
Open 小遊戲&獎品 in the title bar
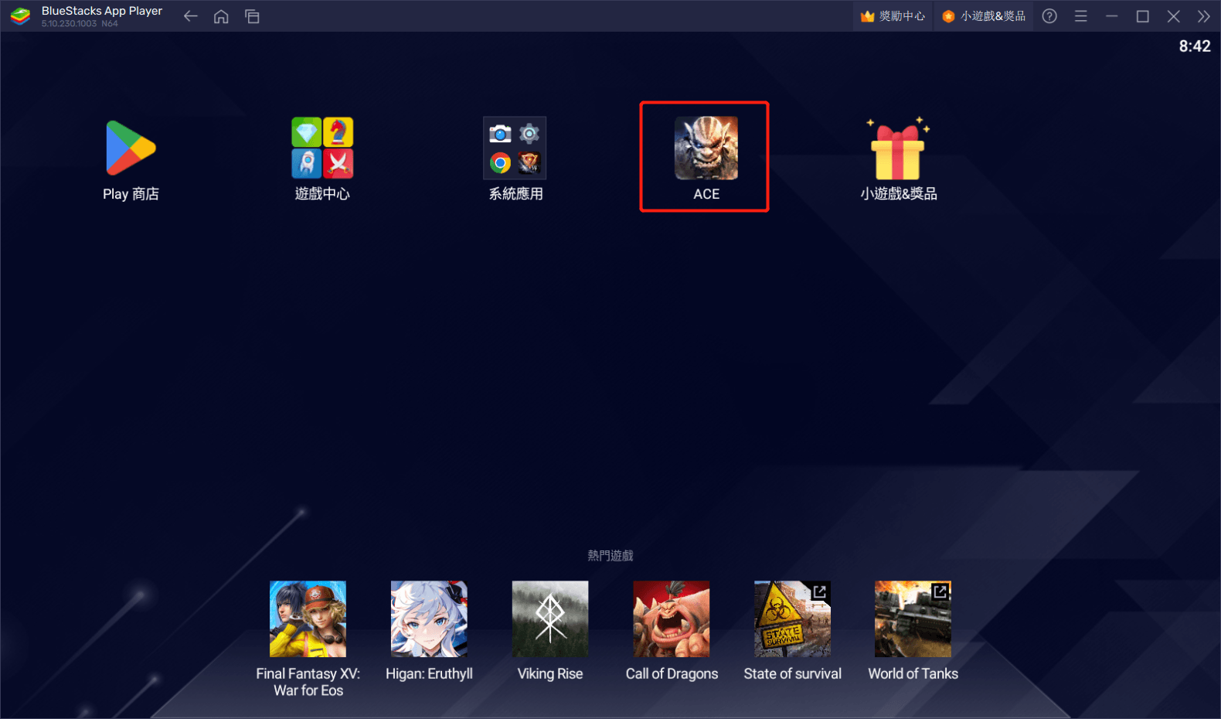pyautogui.click(x=984, y=16)
